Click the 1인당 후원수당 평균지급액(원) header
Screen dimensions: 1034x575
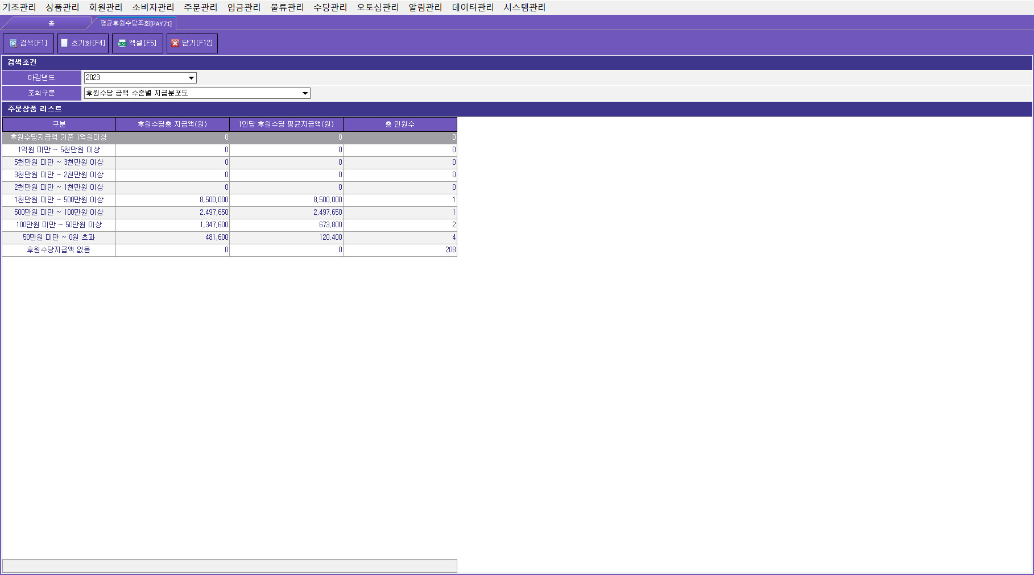point(286,124)
